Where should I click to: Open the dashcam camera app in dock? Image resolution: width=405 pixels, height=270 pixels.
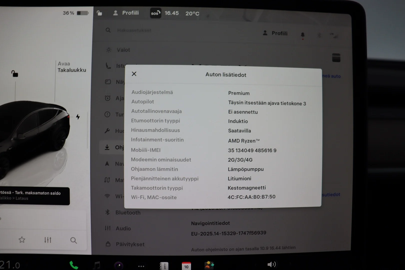(x=119, y=265)
